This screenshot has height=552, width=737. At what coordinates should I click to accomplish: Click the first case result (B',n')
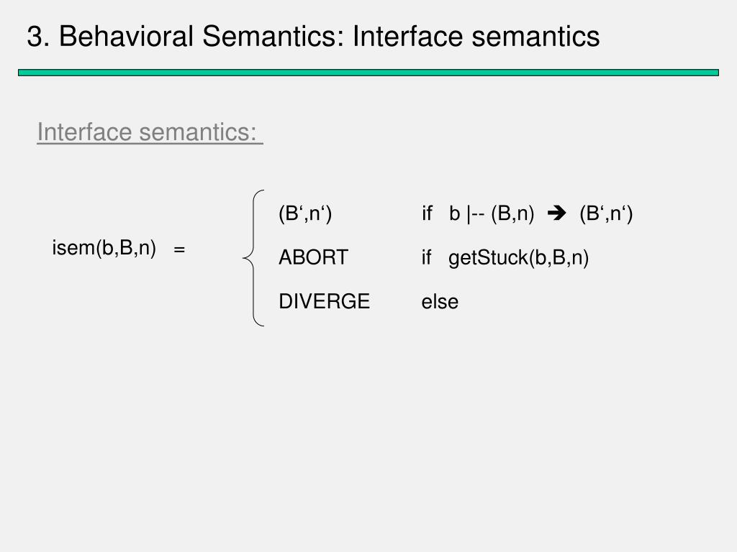coord(305,213)
